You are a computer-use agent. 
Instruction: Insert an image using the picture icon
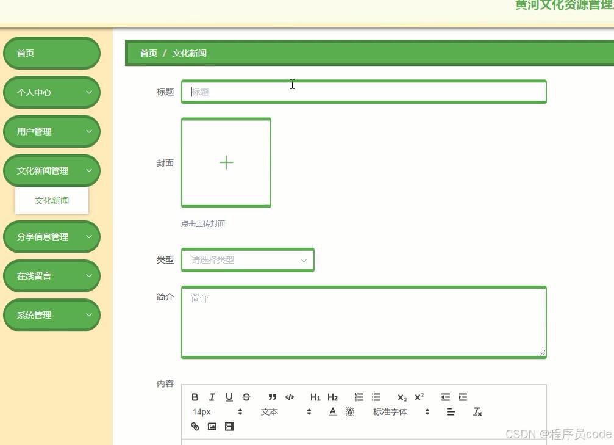212,426
